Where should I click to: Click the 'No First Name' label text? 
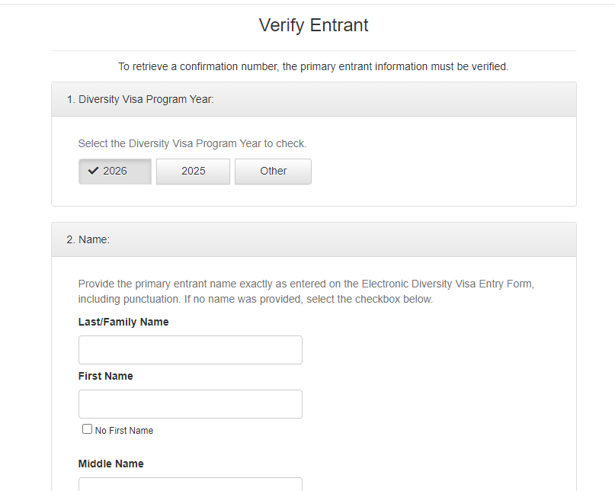124,431
